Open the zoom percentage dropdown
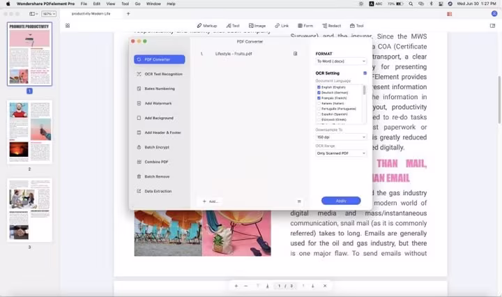 [x=50, y=14]
